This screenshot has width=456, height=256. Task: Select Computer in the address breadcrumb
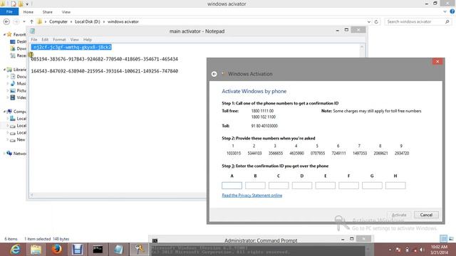(x=58, y=22)
